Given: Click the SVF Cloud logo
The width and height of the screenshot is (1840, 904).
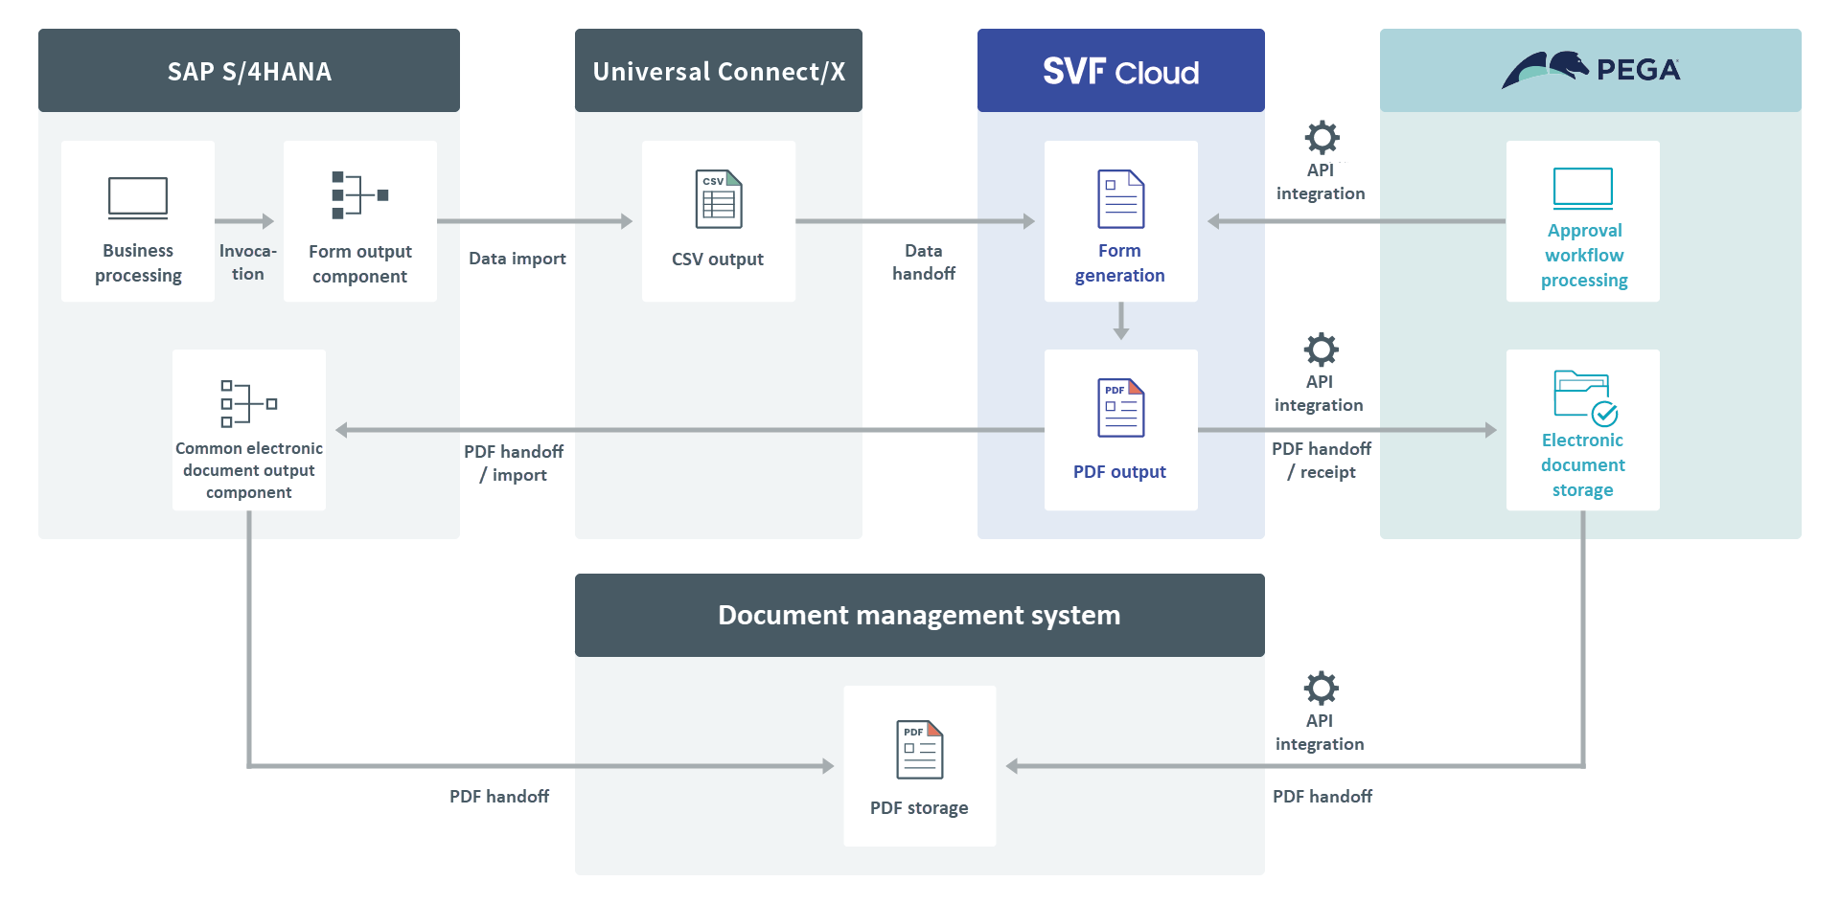Looking at the screenshot, I should 1120,72.
